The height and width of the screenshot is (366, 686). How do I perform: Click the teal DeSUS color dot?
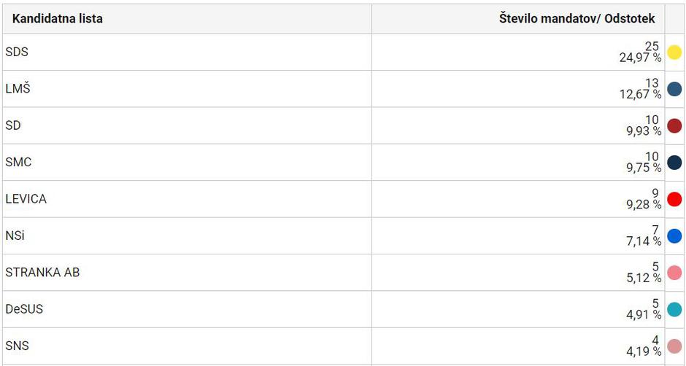(674, 309)
